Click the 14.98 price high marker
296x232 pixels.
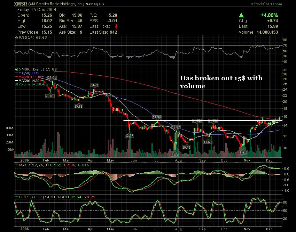(x=157, y=117)
